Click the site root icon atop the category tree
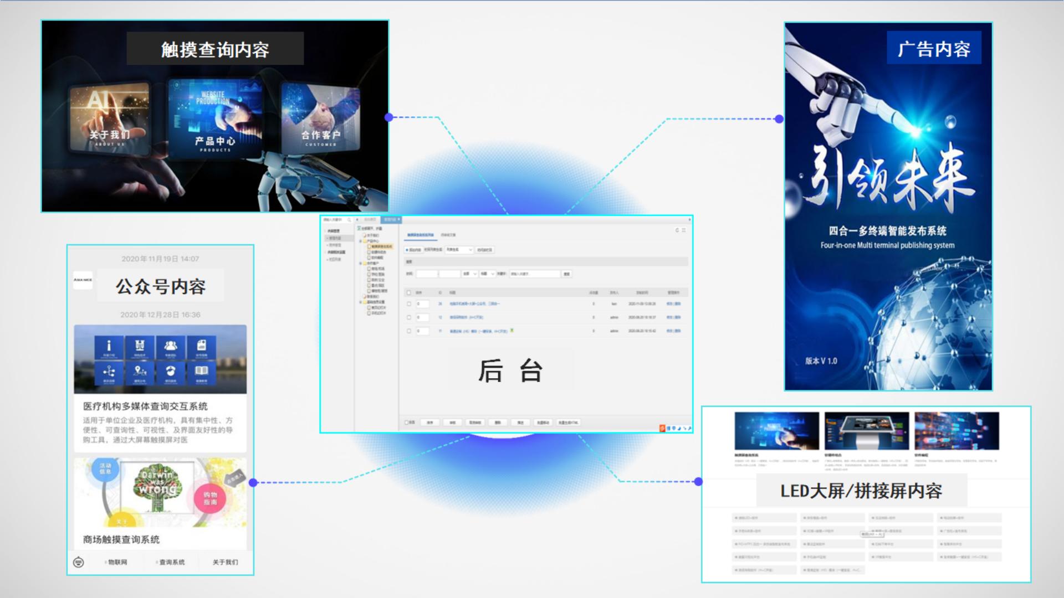Viewport: 1064px width, 598px height. [x=359, y=228]
